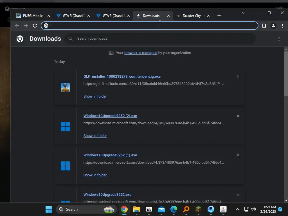This screenshot has width=288, height=216.
Task: Remove GLP_installer from the list
Action: [x=238, y=76]
